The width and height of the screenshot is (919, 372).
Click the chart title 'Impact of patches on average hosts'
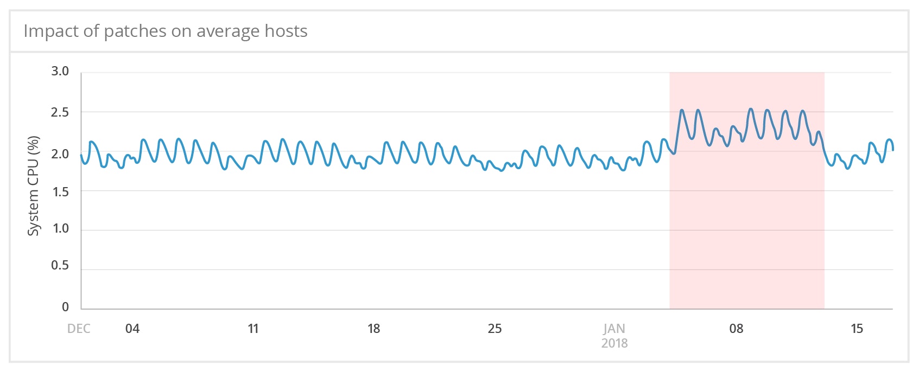pos(165,31)
